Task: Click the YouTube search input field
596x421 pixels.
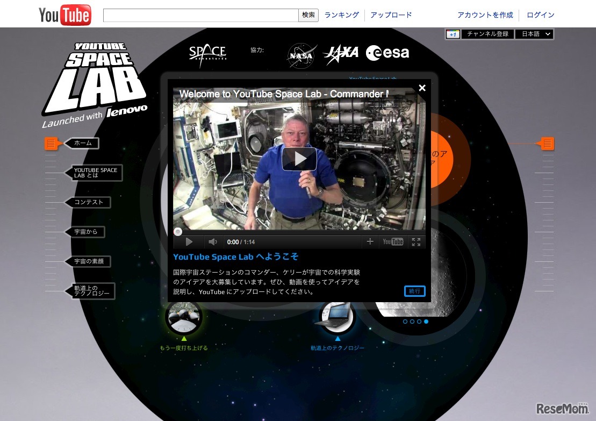Action: click(x=200, y=15)
